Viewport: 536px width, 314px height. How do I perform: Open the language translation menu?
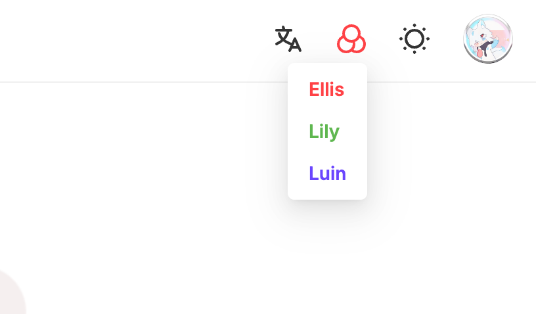pos(288,39)
